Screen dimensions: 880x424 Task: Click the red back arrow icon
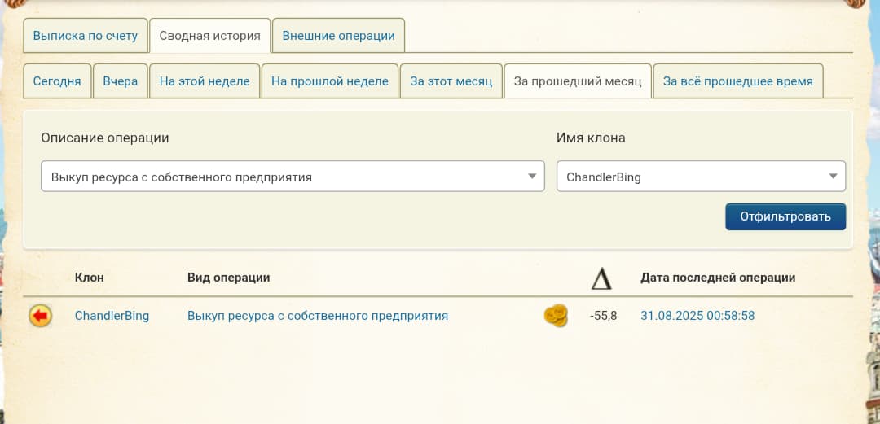tap(40, 316)
